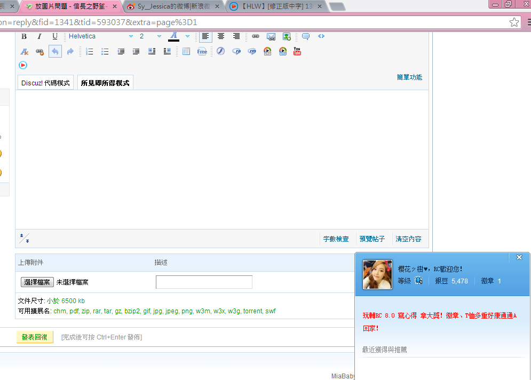Viewport: 531px width, 380px height.
Task: Click 選擇檔案 to choose a file
Action: (37, 282)
